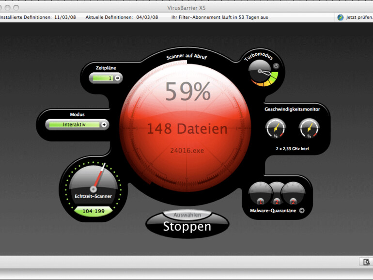Click the Interaktiv mode field
This screenshot has height=280, width=373.
pos(74,124)
